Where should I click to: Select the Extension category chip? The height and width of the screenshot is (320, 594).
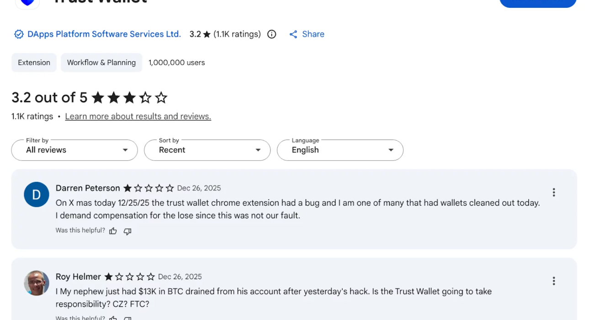point(34,63)
